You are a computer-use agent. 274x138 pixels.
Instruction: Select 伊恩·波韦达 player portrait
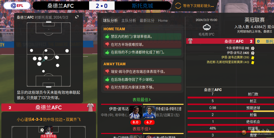point(136,112)
